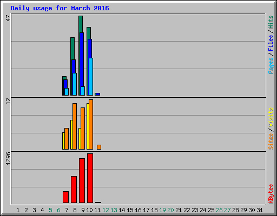Click the x-axis day label "16"

tap(138, 210)
